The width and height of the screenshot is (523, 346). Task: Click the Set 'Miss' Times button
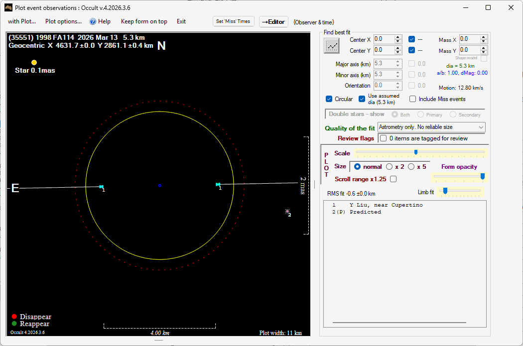click(x=234, y=21)
